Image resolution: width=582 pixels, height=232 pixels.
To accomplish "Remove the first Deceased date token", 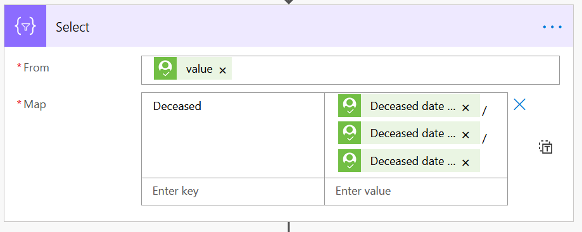I will pyautogui.click(x=465, y=107).
